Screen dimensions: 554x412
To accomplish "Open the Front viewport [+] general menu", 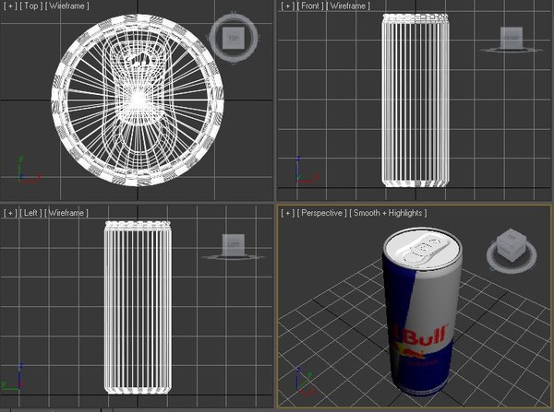I will (288, 6).
